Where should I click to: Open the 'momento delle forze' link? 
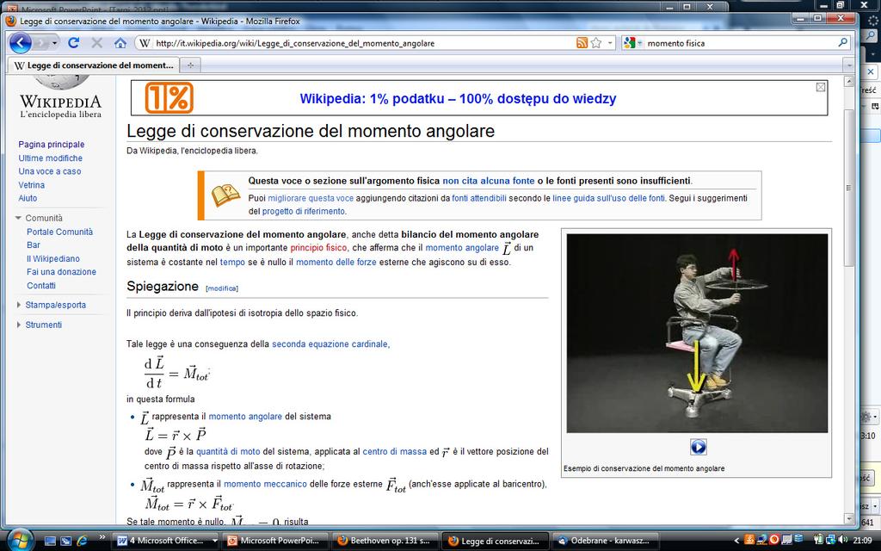pos(336,262)
